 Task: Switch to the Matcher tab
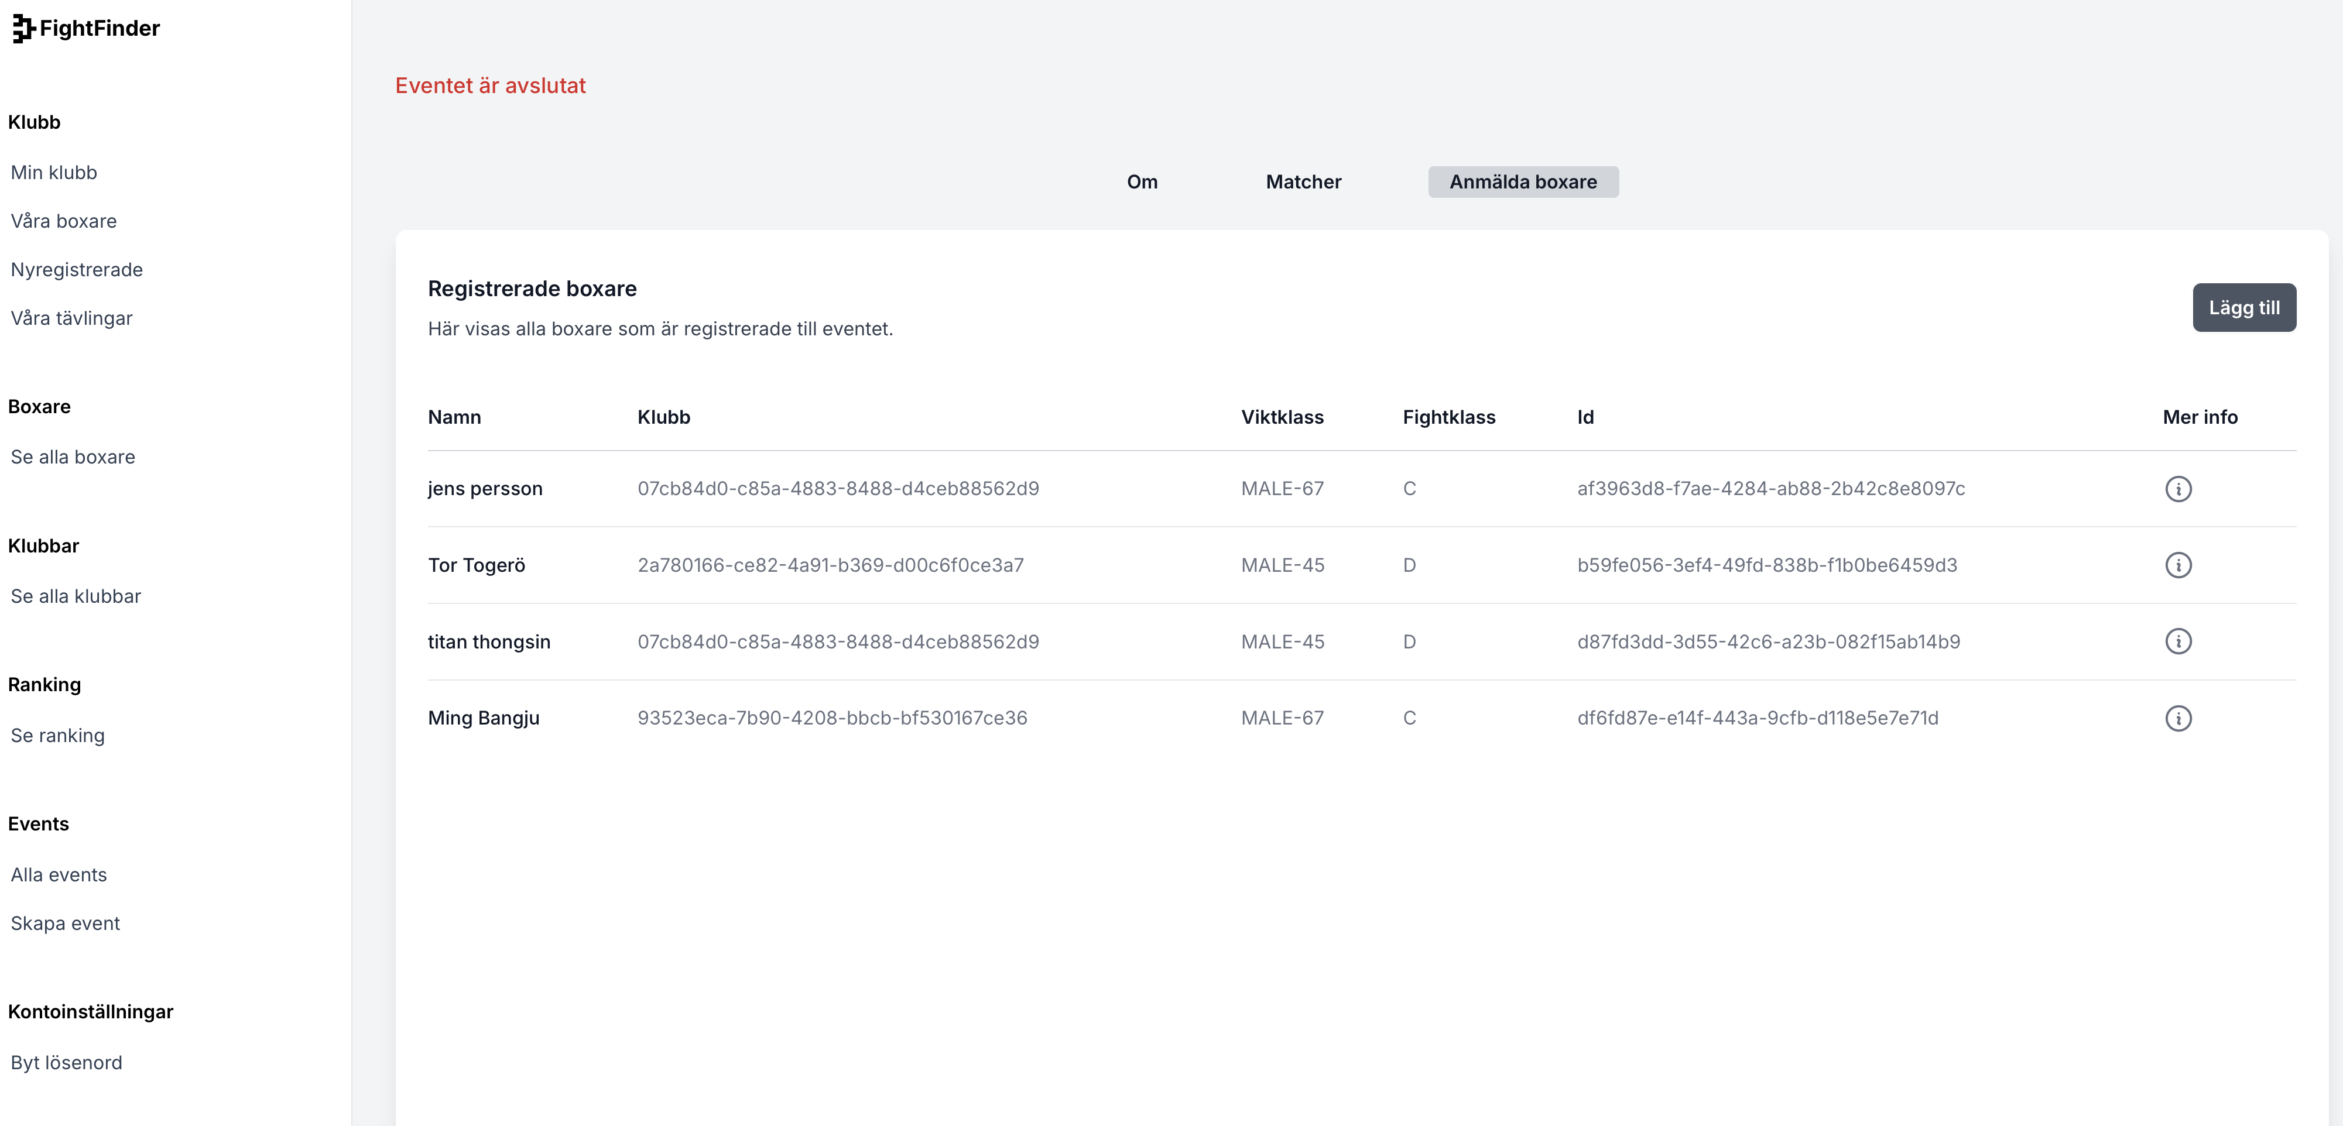[1303, 182]
